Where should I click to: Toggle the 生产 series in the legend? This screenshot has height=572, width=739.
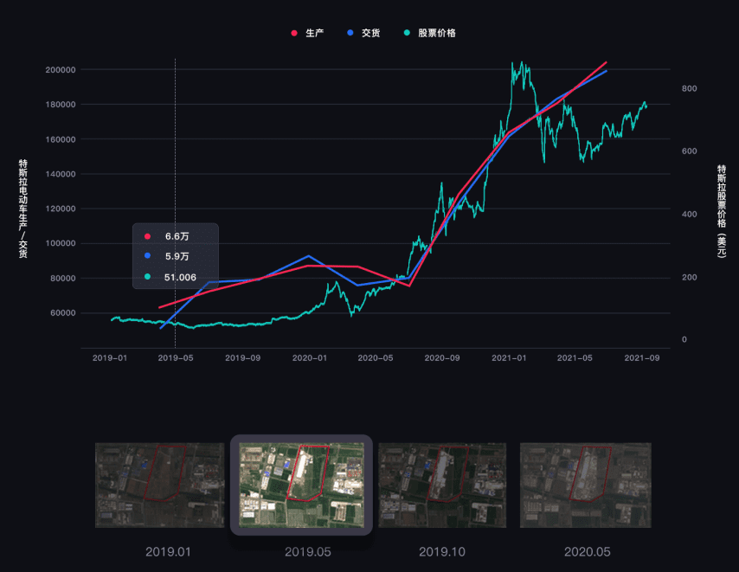(307, 33)
